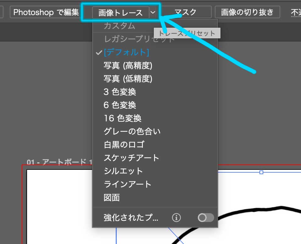
Task: Apply the 16 色変換 preset
Action: [122, 118]
